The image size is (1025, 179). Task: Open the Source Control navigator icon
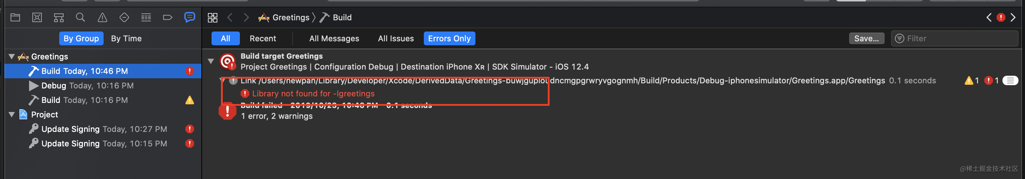point(37,17)
